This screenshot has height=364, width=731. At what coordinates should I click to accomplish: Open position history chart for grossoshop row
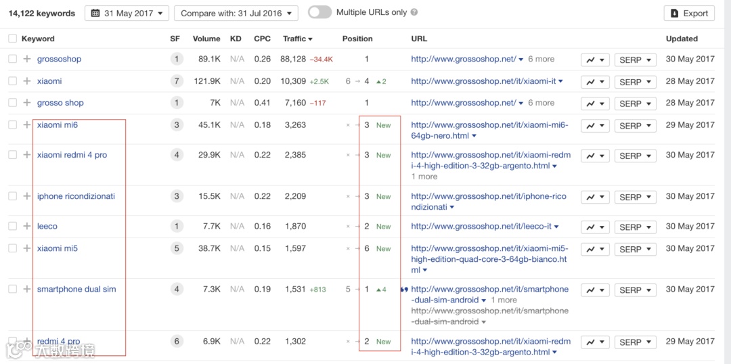(x=595, y=60)
